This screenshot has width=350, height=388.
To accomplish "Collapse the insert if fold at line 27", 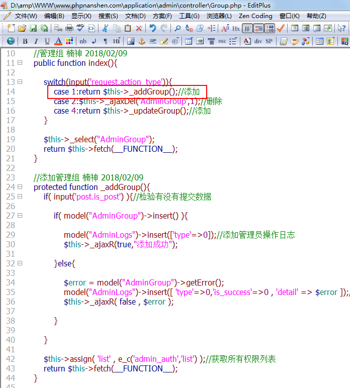I will [20, 216].
